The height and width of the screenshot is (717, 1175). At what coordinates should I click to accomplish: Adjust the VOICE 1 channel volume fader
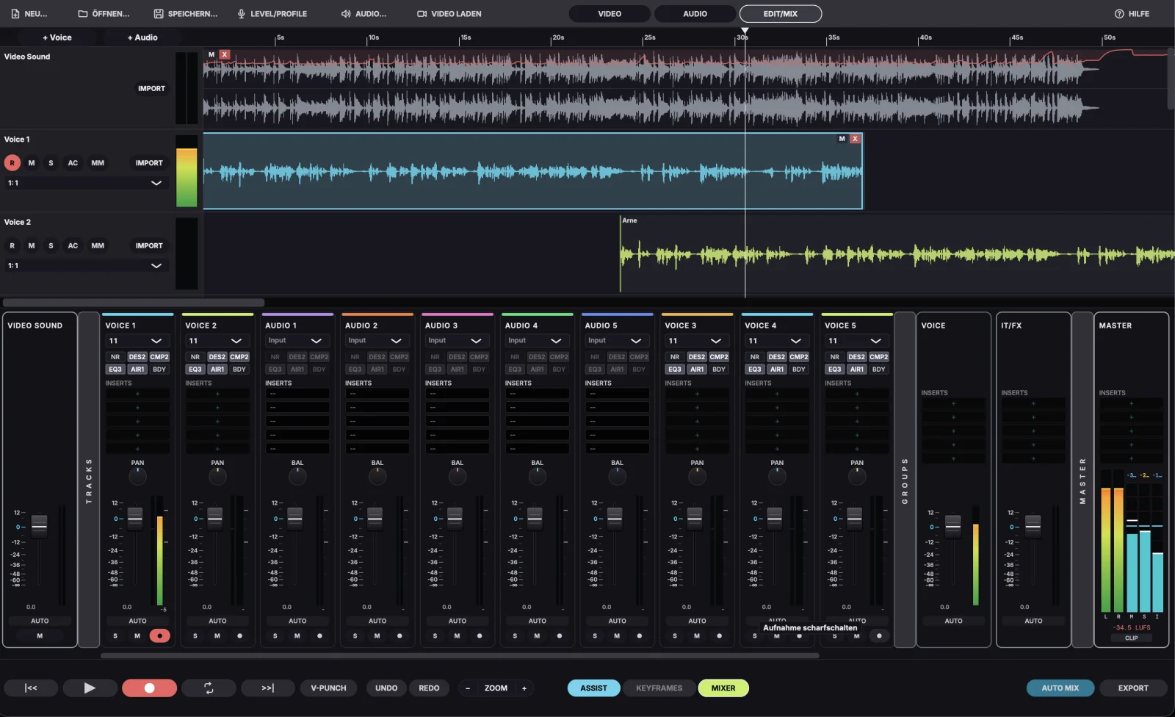pos(135,519)
